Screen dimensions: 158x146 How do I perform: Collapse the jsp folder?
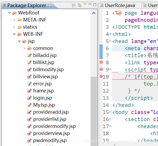click(x=19, y=41)
